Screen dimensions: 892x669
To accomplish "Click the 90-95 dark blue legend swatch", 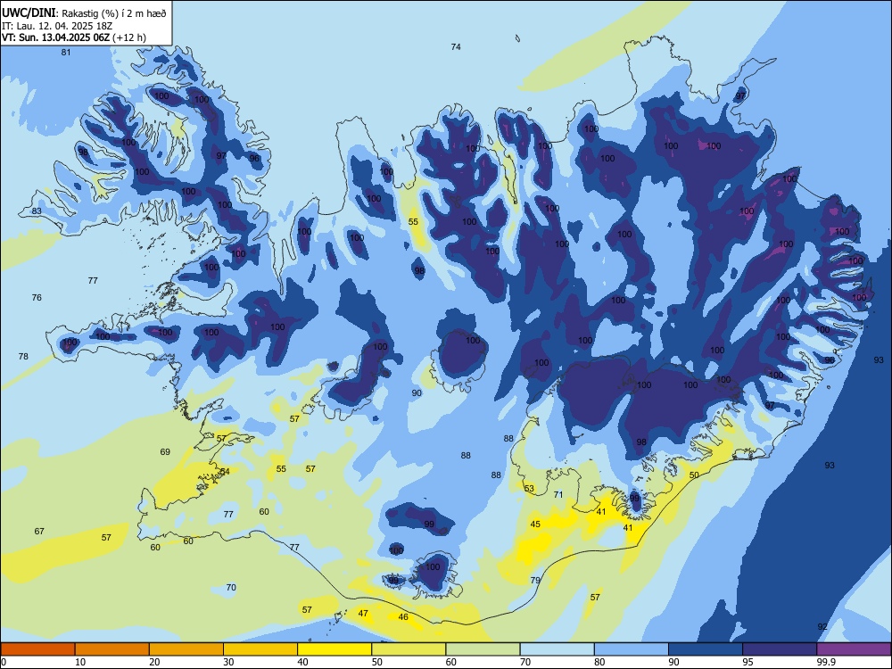I will (x=706, y=649).
